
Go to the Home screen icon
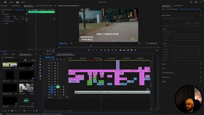click(5, 2)
